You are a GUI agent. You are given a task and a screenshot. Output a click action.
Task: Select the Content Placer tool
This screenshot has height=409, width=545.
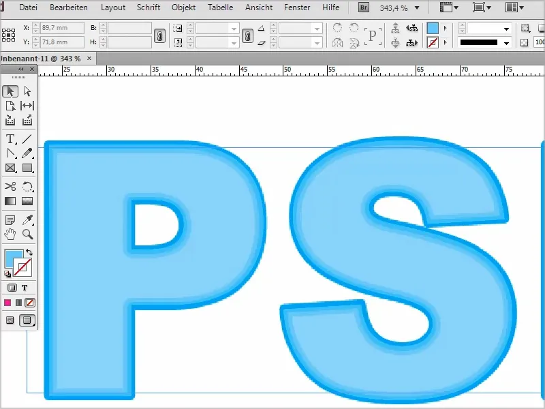coord(27,121)
